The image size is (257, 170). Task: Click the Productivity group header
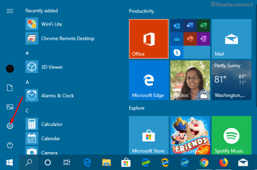[x=141, y=11]
